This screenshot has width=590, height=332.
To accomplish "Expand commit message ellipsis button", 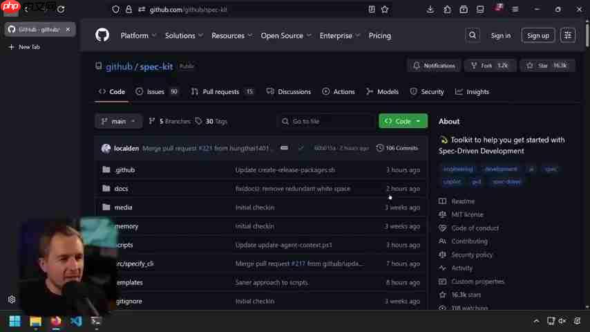I will [285, 149].
